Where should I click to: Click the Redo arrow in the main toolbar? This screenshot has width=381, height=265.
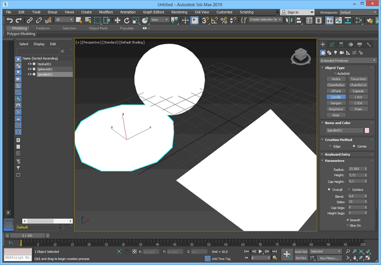click(19, 20)
